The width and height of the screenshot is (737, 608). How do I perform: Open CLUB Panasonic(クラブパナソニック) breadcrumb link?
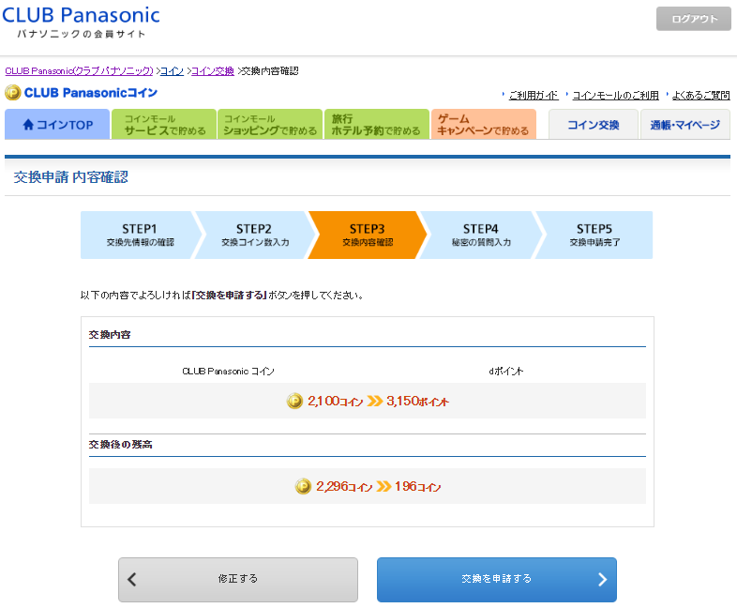79,71
